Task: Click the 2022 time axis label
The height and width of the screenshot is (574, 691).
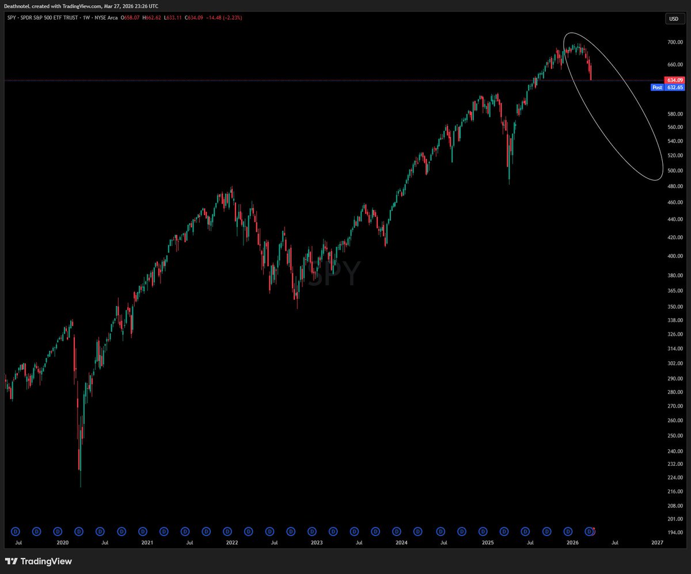Action: 231,542
